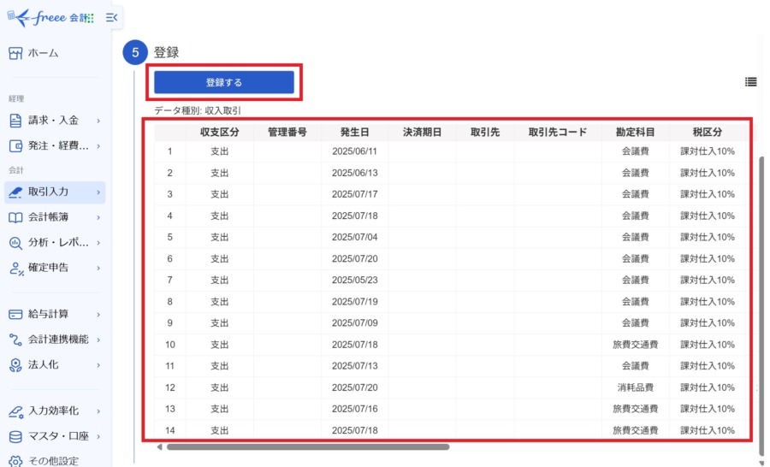Click the 取引先 column header

click(x=485, y=132)
